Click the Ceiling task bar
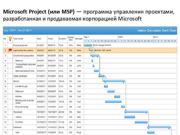The width and height of the screenshot is (180, 135). (x=130, y=117)
